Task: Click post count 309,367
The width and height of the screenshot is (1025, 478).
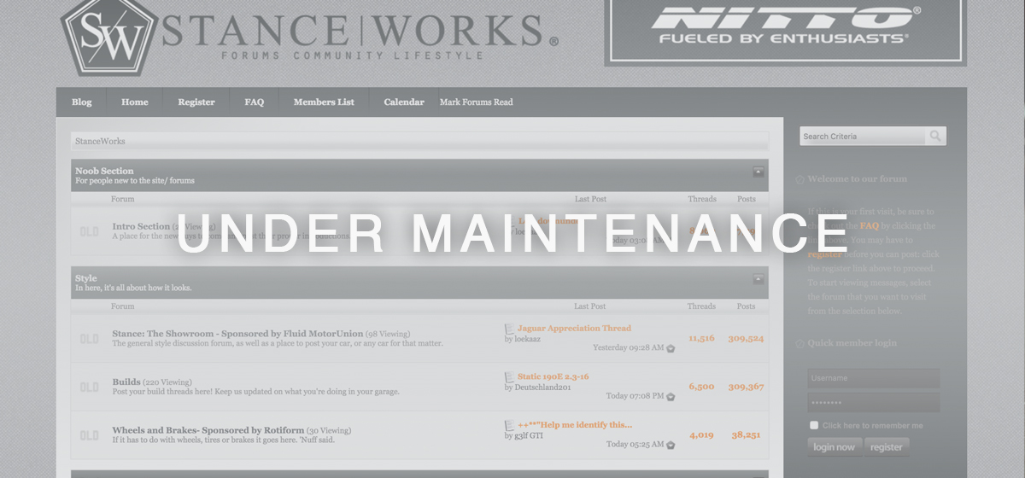Action: click(x=746, y=387)
